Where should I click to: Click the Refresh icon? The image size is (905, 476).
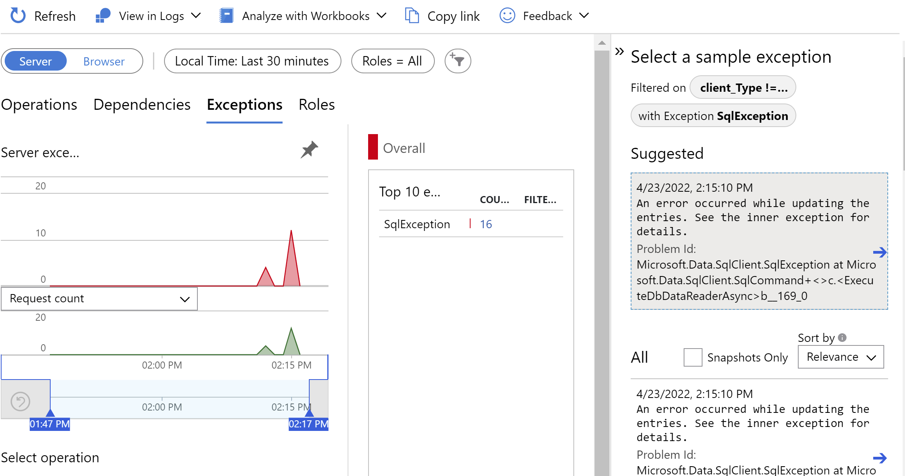tap(17, 16)
